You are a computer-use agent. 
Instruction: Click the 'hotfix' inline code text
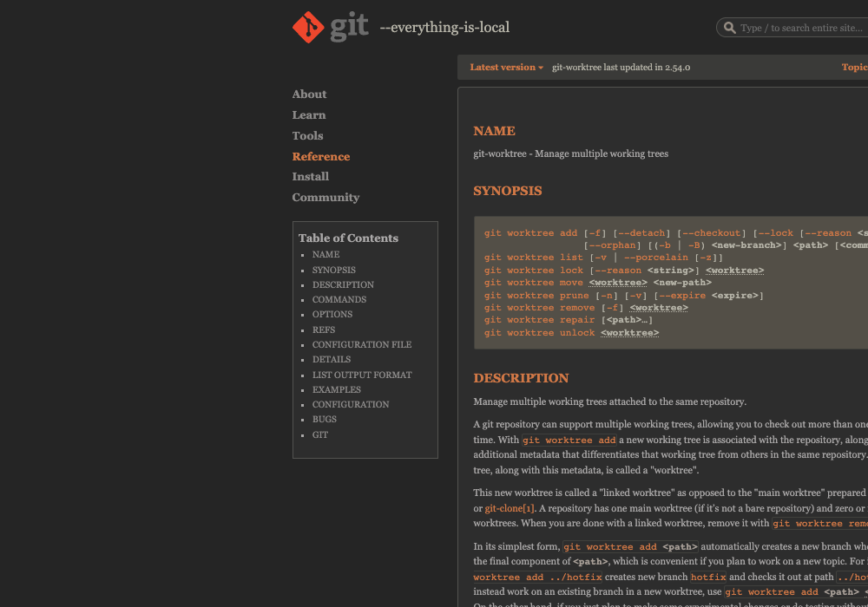708,577
